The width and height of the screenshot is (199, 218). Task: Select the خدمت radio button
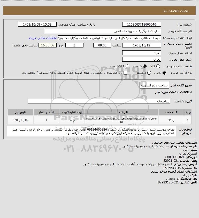coord(145,67)
